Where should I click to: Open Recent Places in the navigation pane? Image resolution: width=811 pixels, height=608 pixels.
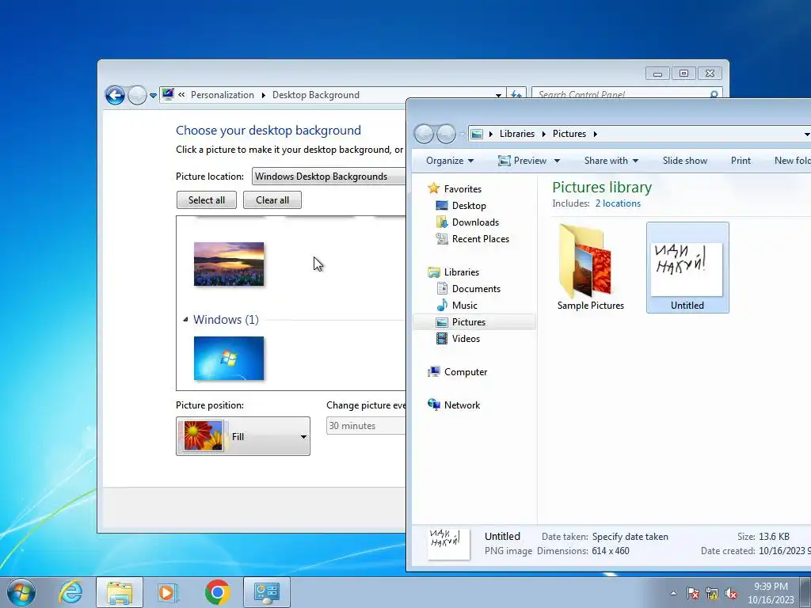(x=481, y=239)
